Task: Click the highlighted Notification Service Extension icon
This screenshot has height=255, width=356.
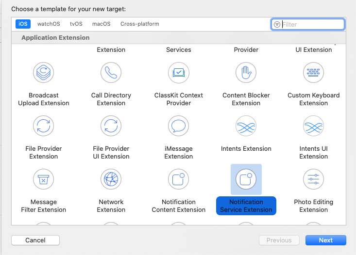Action: [246, 179]
